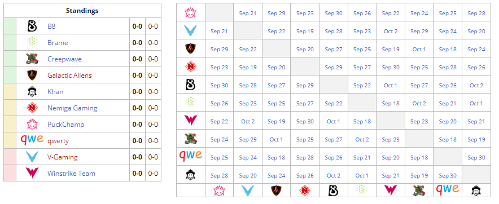499x204 pixels.
Task: Click the B8 logo in the standings
Action: 32,26
